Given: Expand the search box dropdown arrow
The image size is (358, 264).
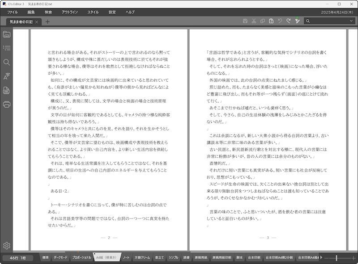Looking at the screenshot, I should [351, 21].
